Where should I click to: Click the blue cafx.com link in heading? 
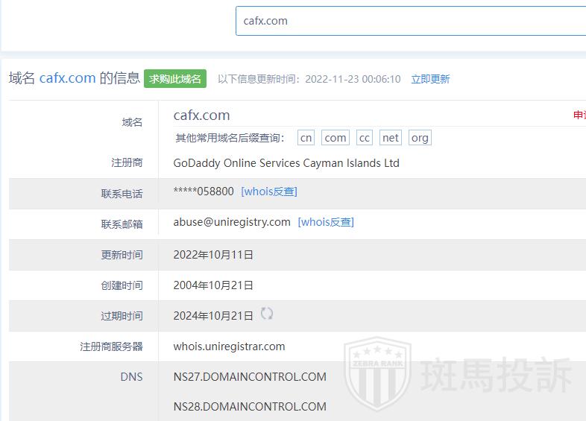click(68, 78)
